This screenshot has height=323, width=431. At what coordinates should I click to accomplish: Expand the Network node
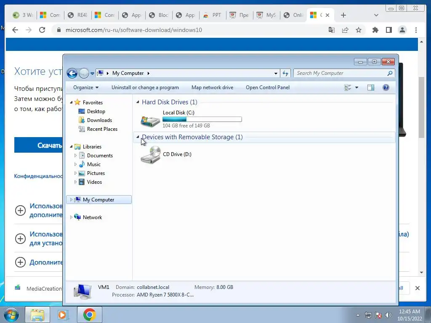point(71,217)
